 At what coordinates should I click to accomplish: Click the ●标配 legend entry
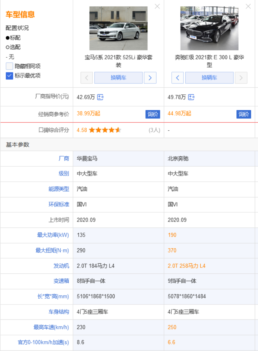(13, 38)
